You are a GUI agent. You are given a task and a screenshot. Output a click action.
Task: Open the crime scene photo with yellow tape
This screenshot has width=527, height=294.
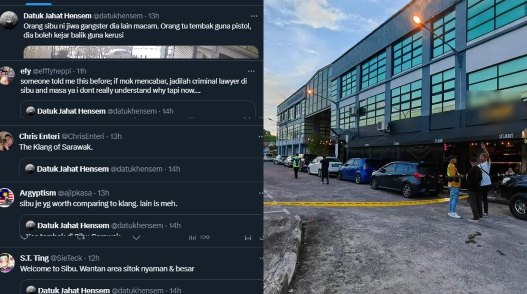(x=395, y=147)
